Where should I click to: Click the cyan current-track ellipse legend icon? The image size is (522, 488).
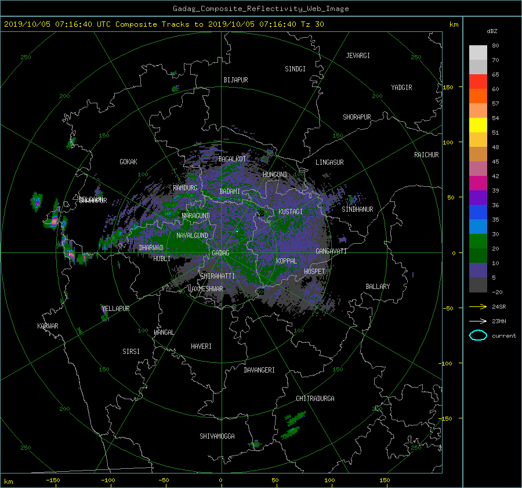coord(478,335)
